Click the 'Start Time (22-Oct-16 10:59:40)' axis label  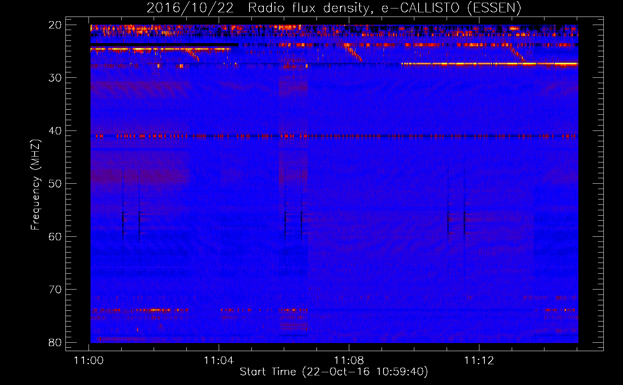(334, 372)
